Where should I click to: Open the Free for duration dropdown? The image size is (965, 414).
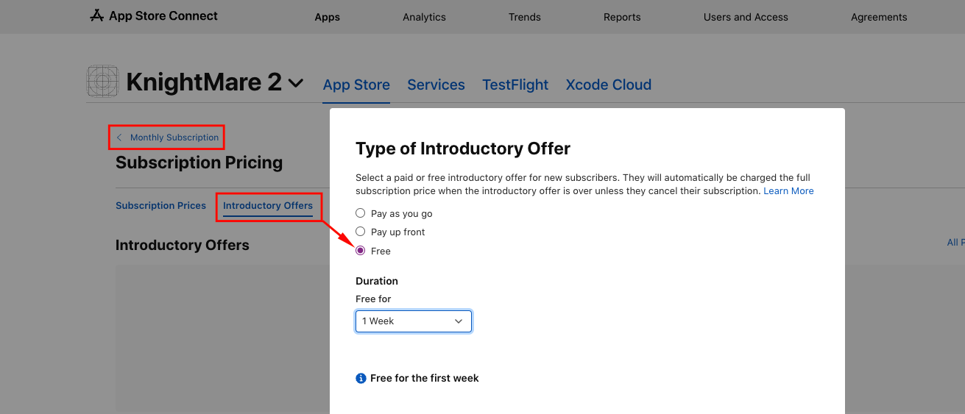(414, 321)
